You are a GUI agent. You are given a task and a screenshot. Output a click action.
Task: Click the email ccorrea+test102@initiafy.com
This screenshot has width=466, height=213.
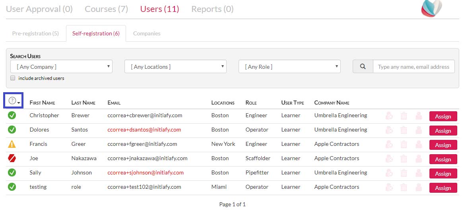pos(144,187)
